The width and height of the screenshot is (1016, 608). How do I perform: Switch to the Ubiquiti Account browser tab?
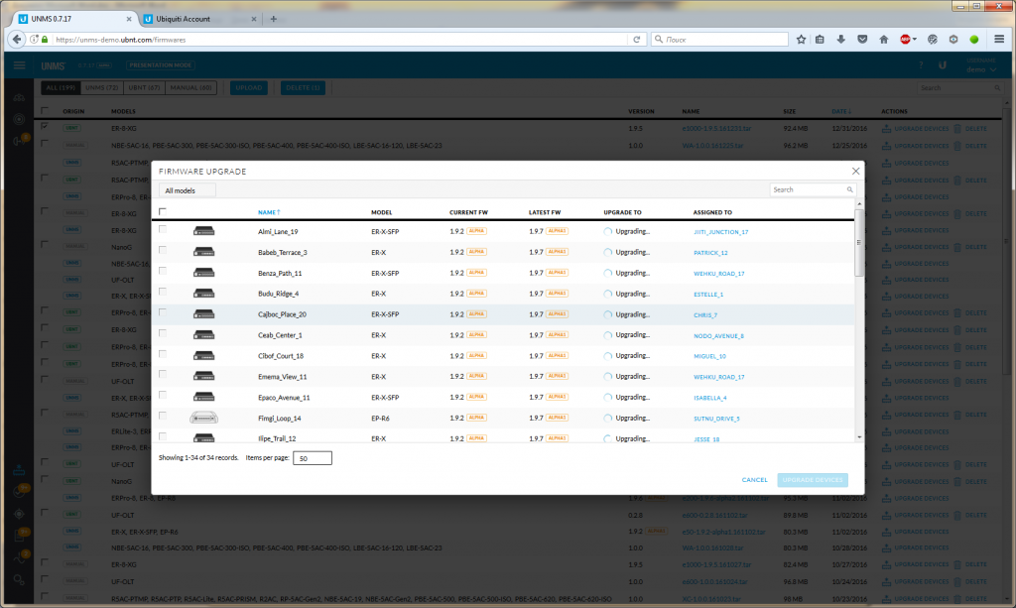pos(192,18)
